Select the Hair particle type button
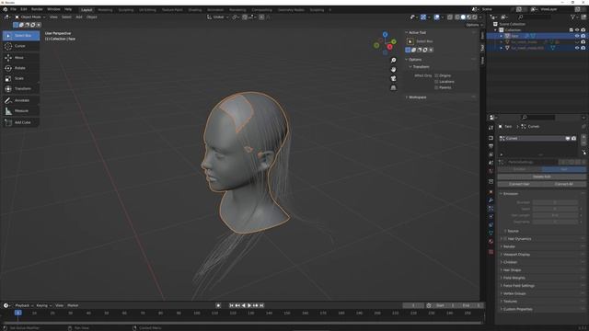The width and height of the screenshot is (589, 331). (x=563, y=169)
